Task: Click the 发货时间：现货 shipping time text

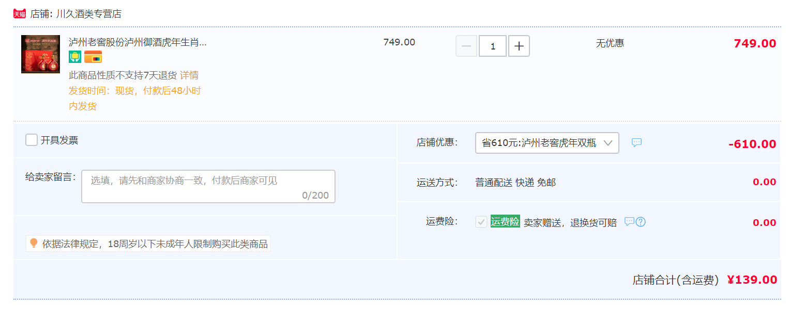Action: (x=134, y=99)
